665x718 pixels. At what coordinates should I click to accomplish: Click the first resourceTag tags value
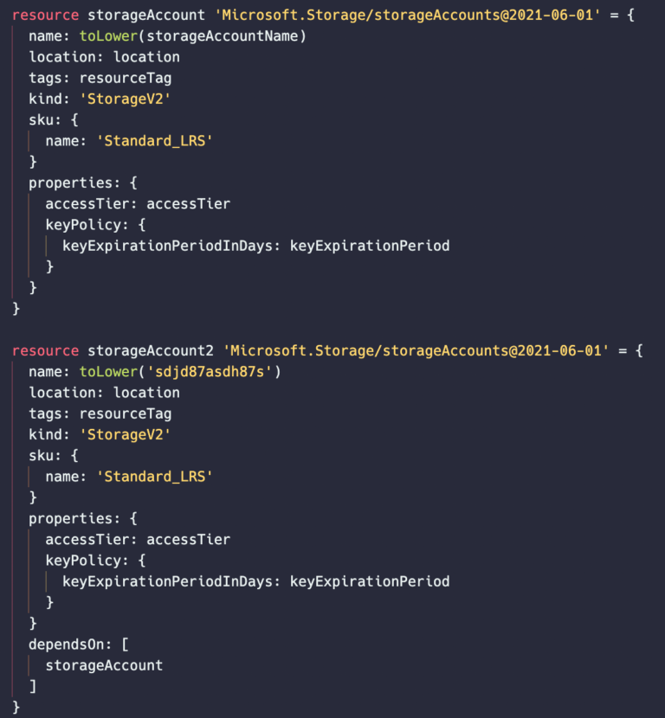point(125,79)
